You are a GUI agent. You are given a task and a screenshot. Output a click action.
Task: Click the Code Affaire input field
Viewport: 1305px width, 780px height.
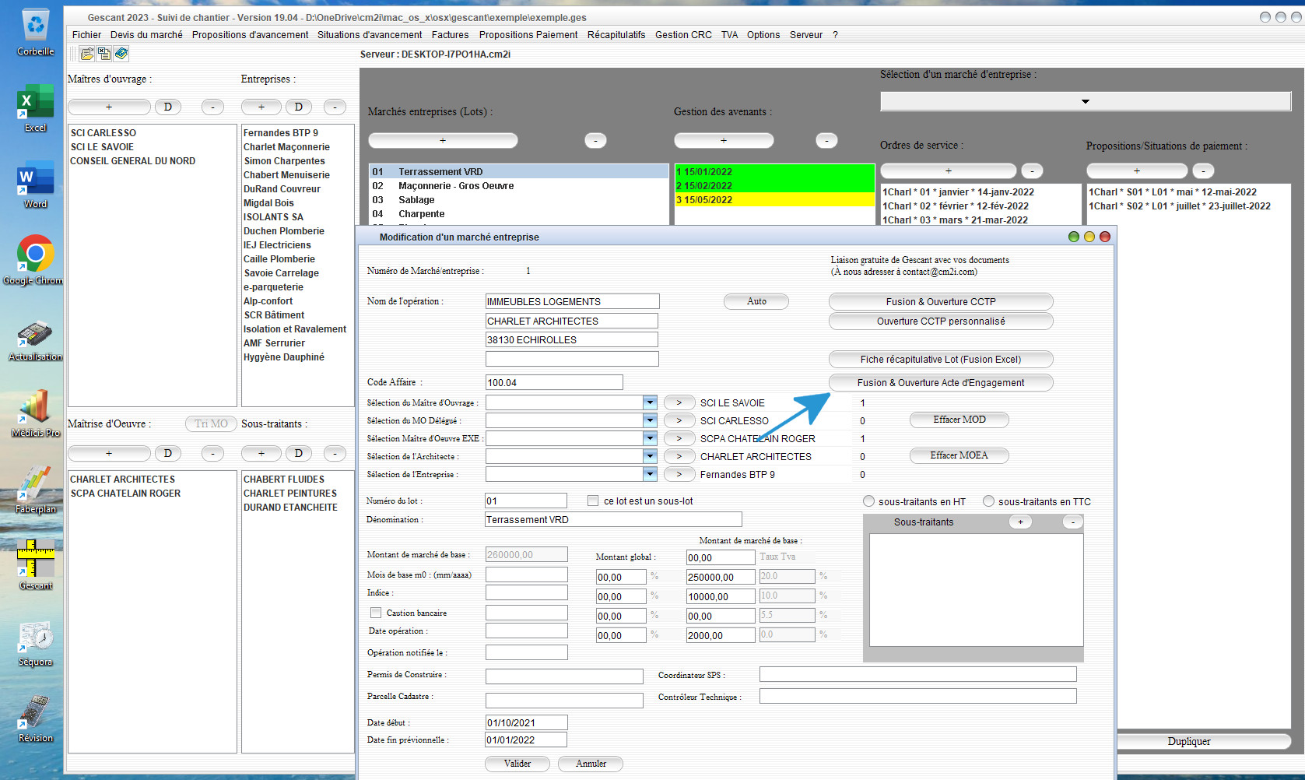tap(554, 382)
